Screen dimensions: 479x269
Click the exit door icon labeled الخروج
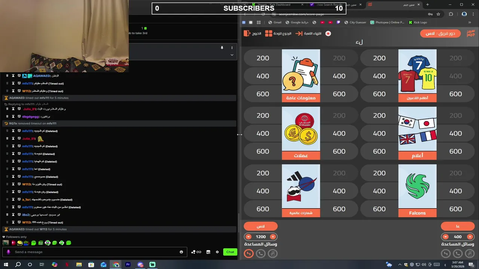coord(247,34)
